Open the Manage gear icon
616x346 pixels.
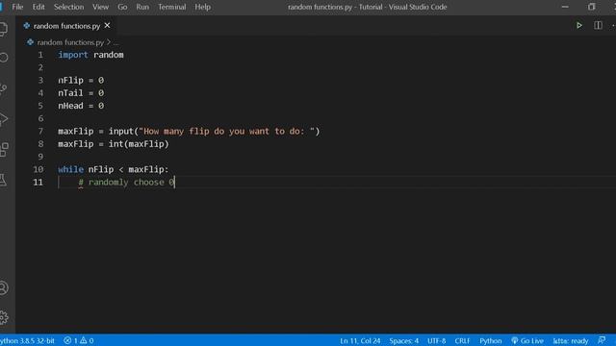click(x=4, y=317)
